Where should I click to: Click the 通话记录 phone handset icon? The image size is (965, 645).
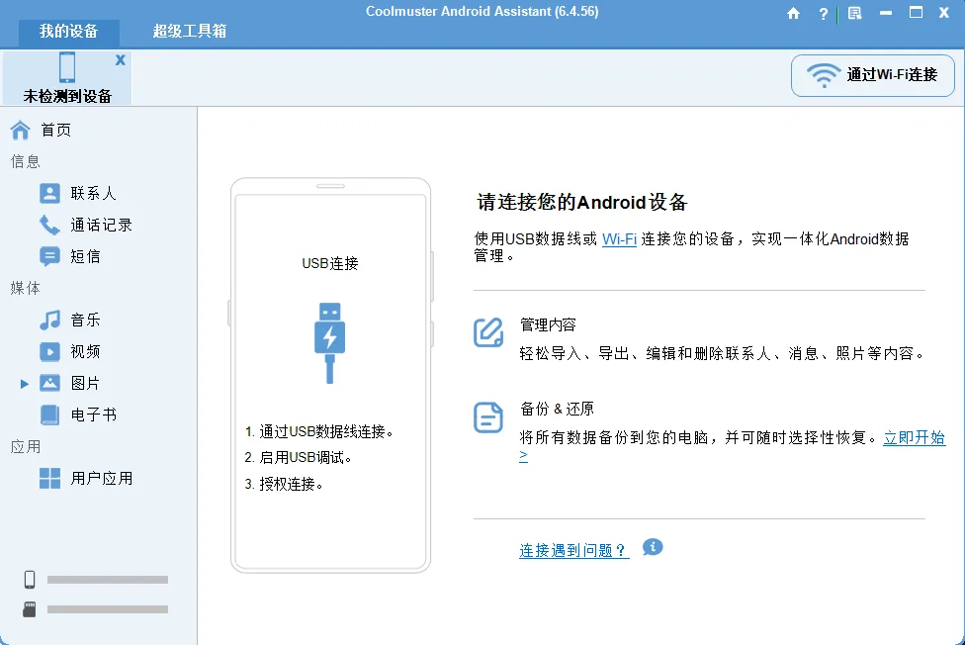(49, 225)
